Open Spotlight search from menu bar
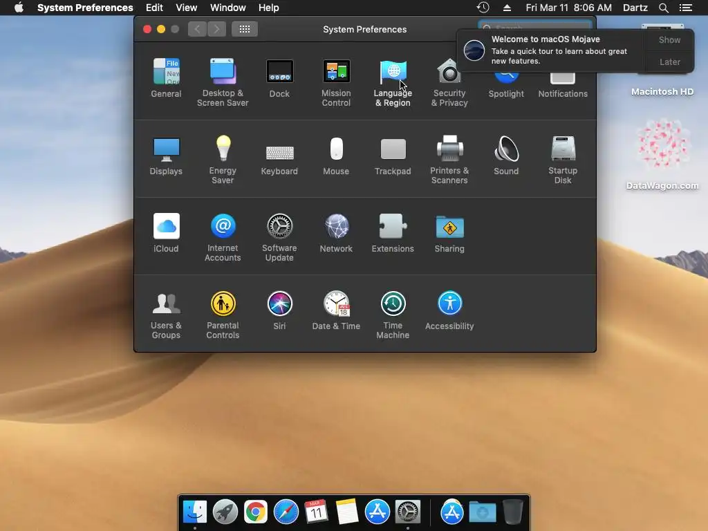Viewport: 708px width, 531px height. pos(663,8)
